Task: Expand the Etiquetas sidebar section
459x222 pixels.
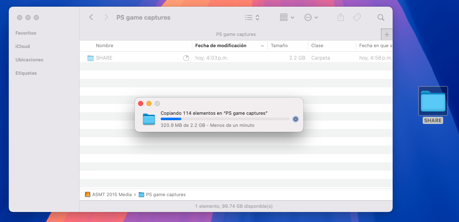Action: click(x=26, y=73)
